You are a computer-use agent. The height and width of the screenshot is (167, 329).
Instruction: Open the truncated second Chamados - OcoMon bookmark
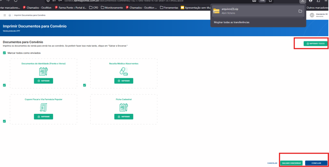(141, 8)
